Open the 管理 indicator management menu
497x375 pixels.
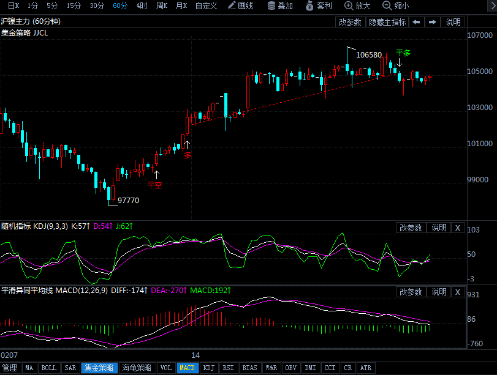pyautogui.click(x=10, y=368)
